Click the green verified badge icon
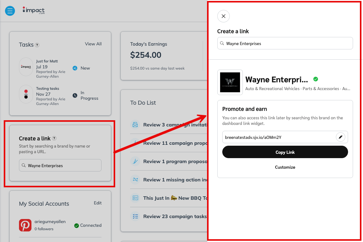 (316, 79)
